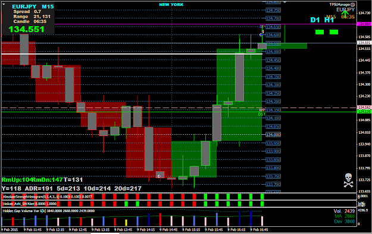
Task: Click the red arrow marker above blue diamond
Action: [x=262, y=31]
